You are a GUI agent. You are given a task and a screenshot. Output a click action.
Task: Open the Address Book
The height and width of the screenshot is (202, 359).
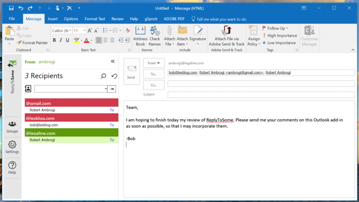tap(140, 36)
